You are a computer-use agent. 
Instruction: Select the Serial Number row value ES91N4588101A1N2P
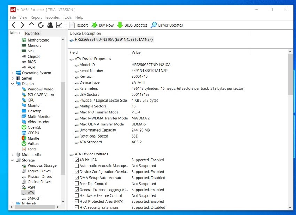149,71
